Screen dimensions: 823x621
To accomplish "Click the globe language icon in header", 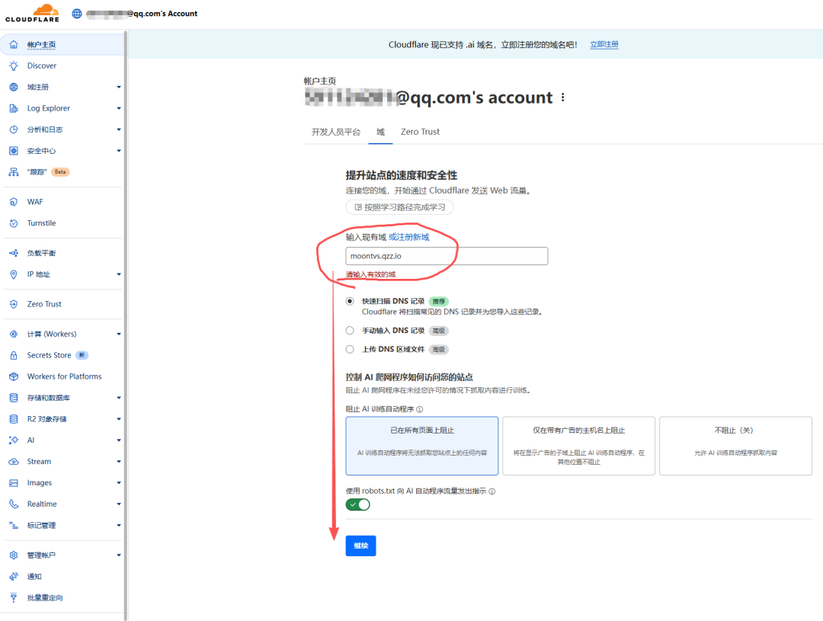I will 77,14.
